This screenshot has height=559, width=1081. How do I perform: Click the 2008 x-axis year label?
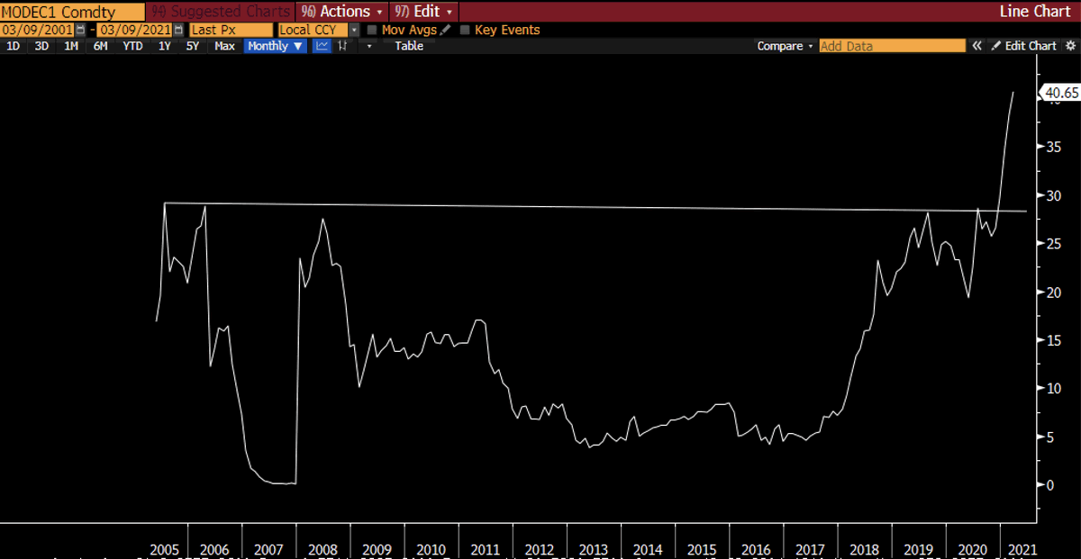tap(322, 549)
